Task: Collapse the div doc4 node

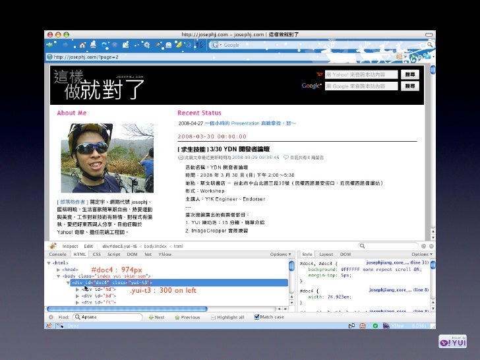Action: (x=68, y=283)
